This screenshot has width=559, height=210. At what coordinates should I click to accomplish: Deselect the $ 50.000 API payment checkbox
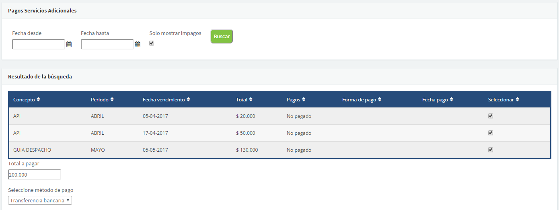point(491,133)
